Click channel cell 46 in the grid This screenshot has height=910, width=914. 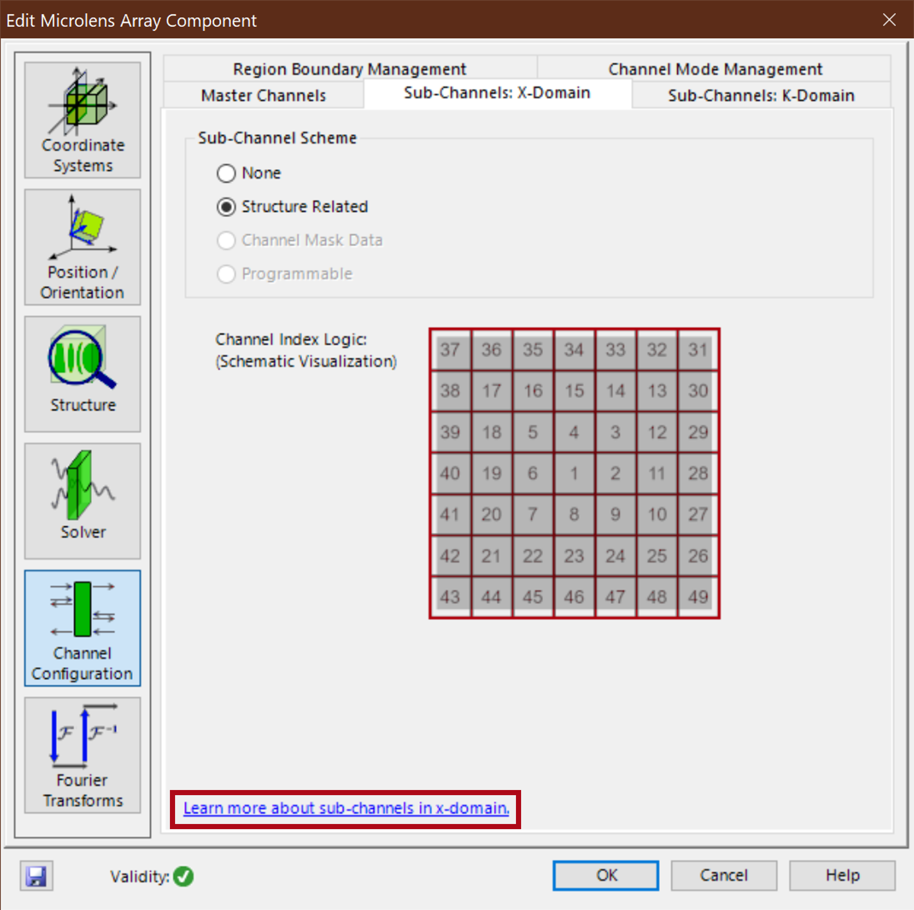tap(574, 597)
